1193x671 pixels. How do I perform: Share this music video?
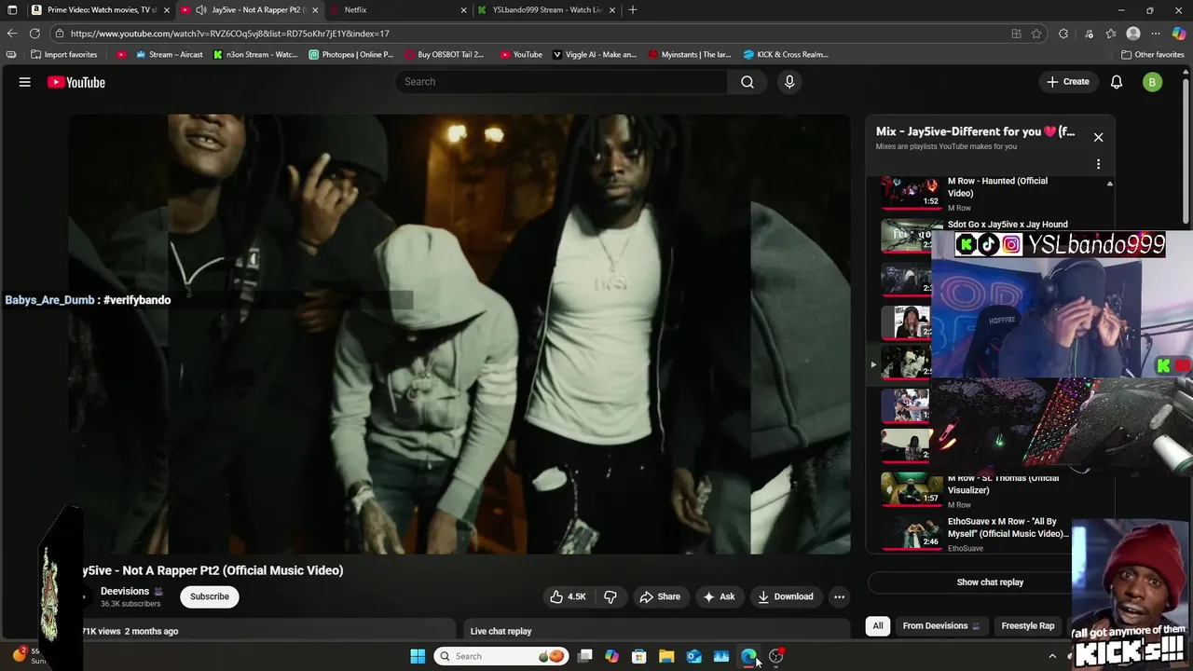tap(659, 596)
